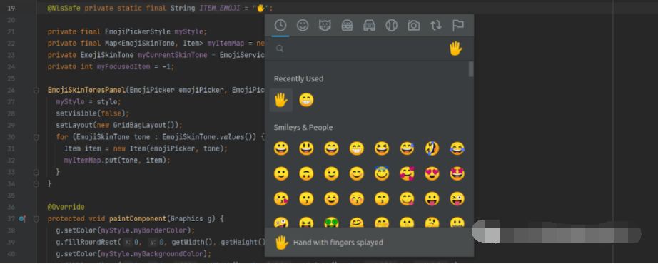This screenshot has height=264, width=658.
Task: Click the emoji picker scrollbar thumb
Action: point(471,68)
